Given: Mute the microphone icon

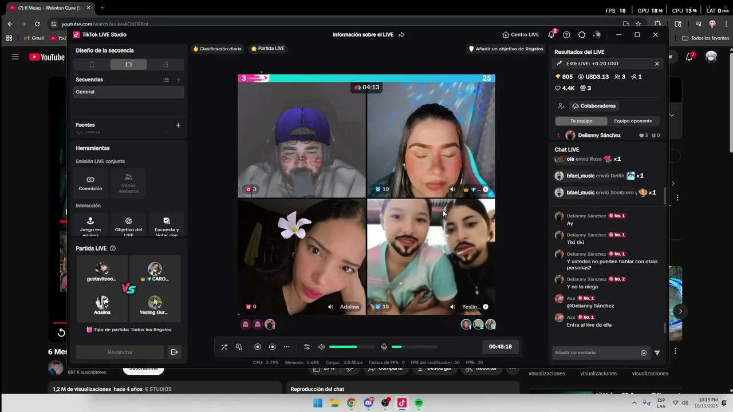Looking at the screenshot, I should [x=384, y=347].
